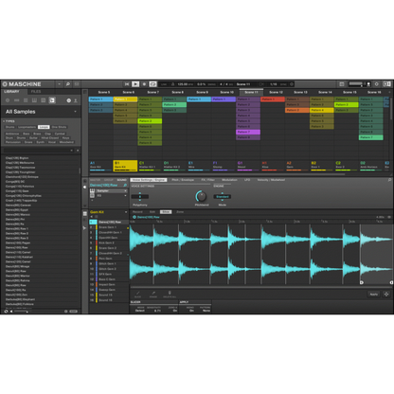Switch to the FILES browser tab
394x394 pixels.
(x=36, y=92)
